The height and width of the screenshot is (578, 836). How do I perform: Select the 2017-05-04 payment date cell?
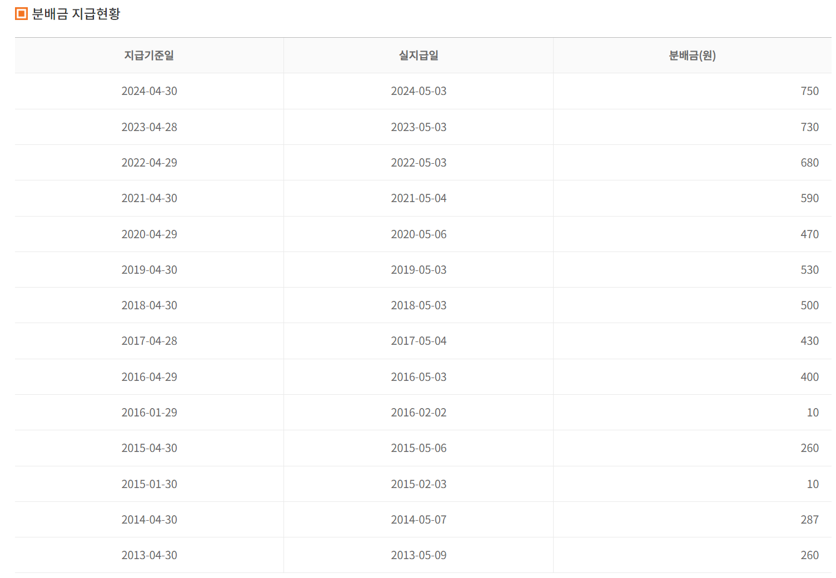coord(419,341)
